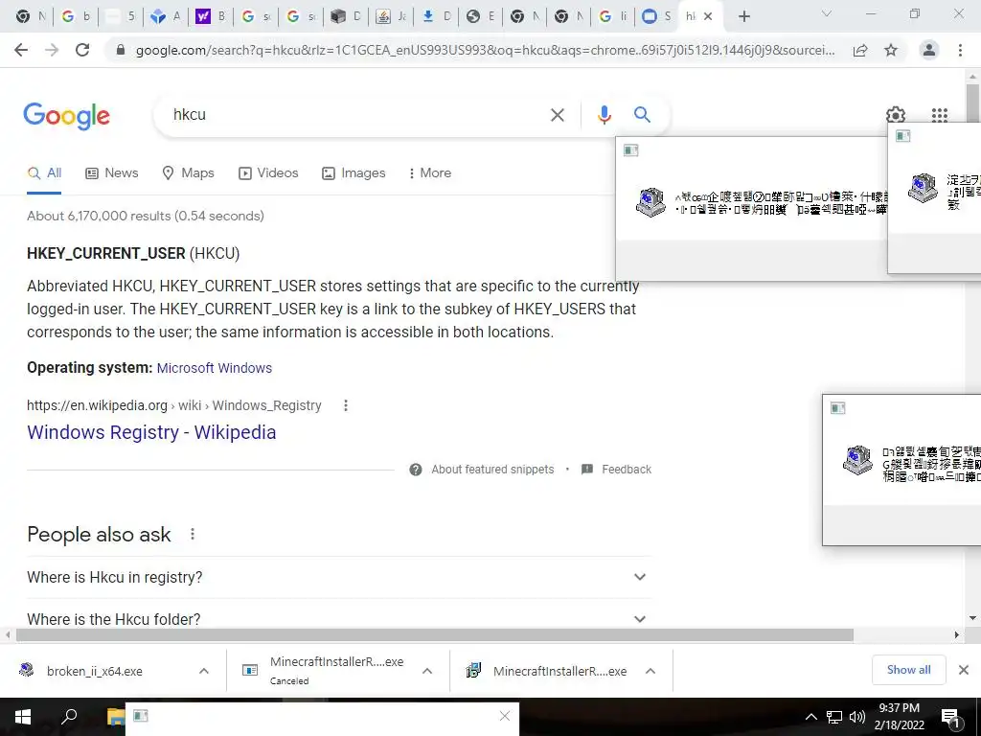
Task: Click the vertical scrollbar down arrow
Action: [972, 618]
